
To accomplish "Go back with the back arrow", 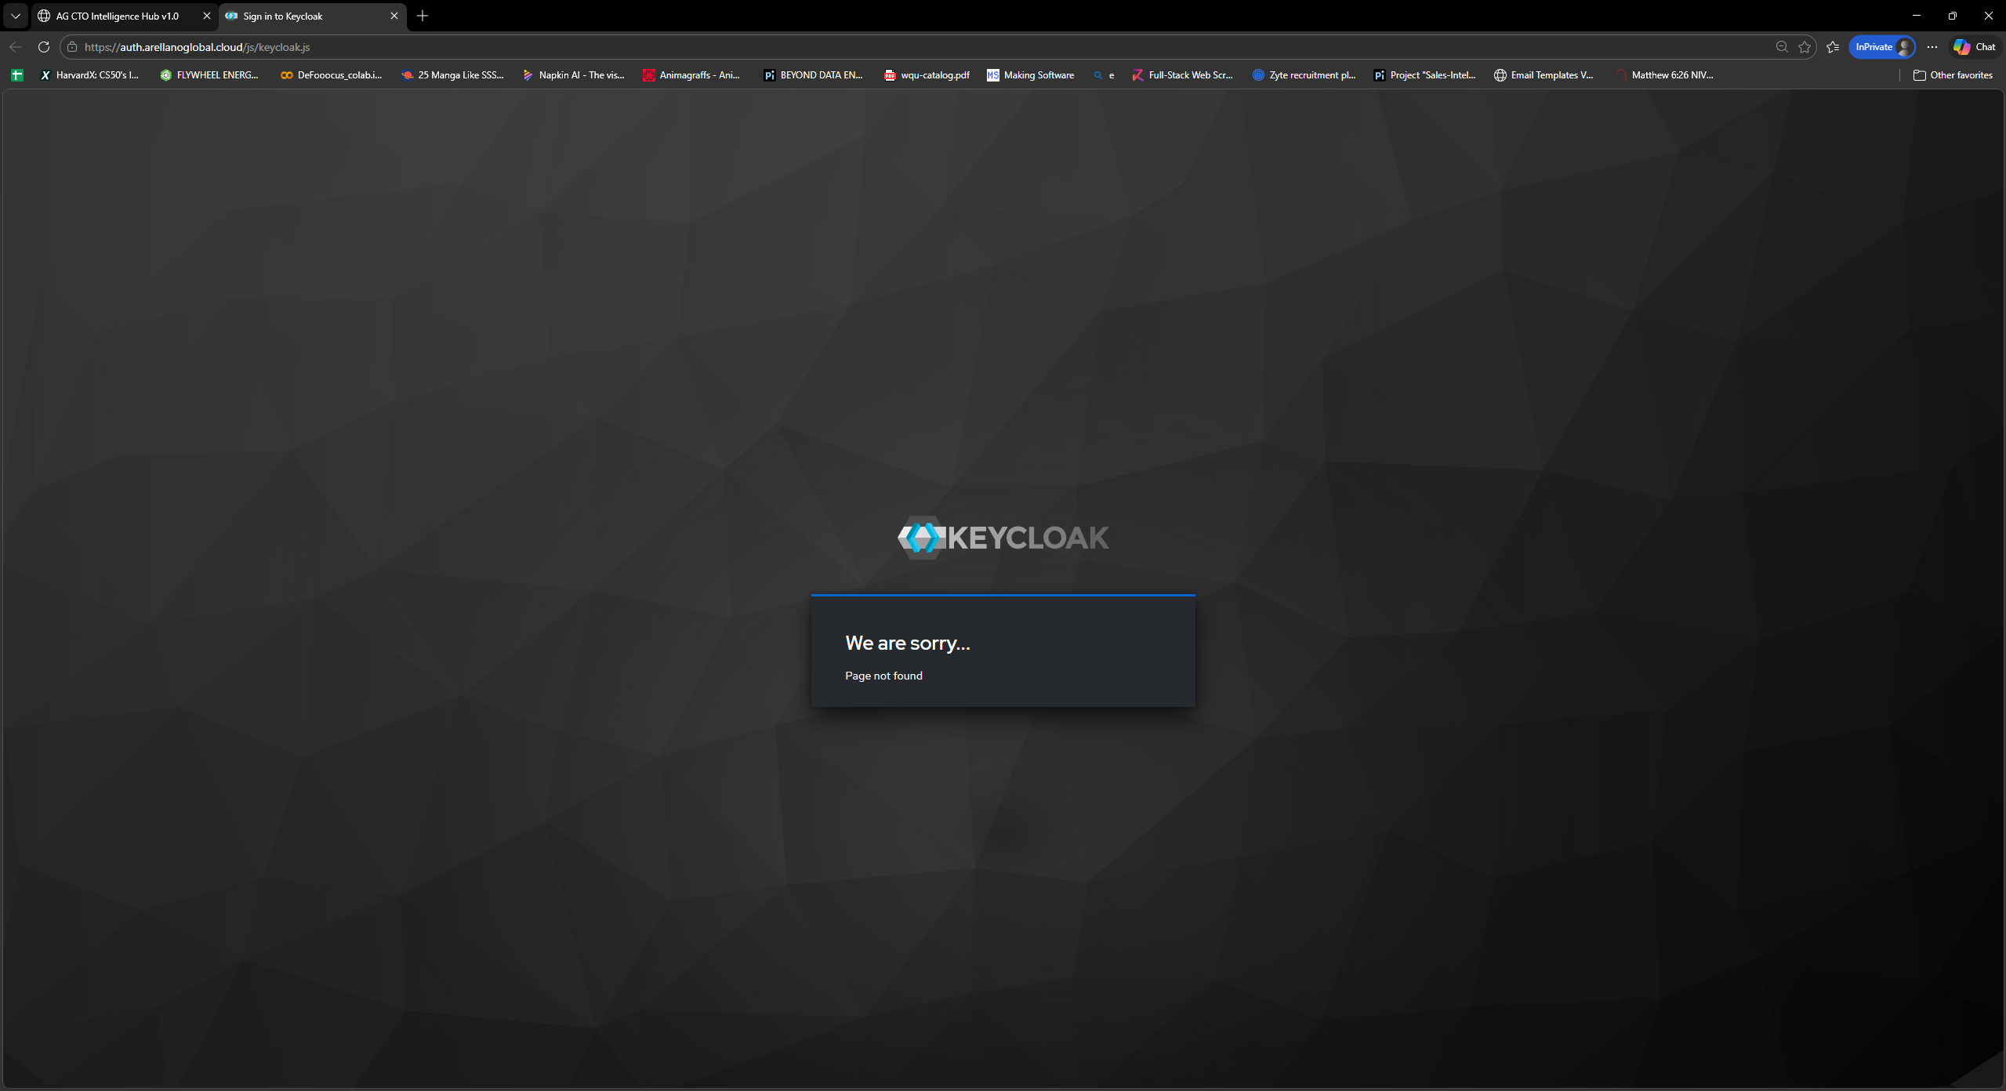I will pyautogui.click(x=16, y=47).
